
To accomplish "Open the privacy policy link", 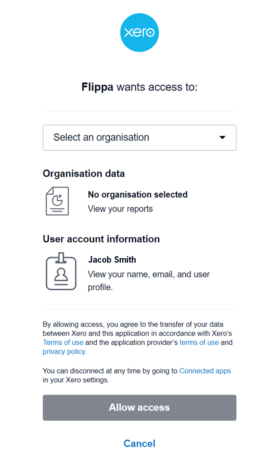I will (64, 351).
